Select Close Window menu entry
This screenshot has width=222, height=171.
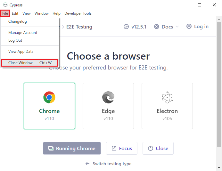[30, 63]
